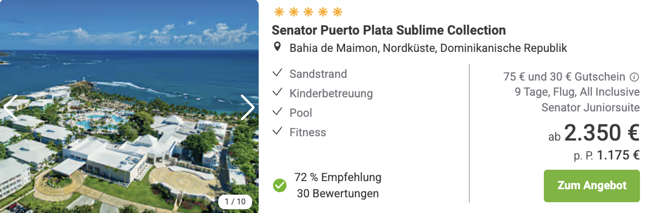Open the Gutschein info icon

click(634, 77)
